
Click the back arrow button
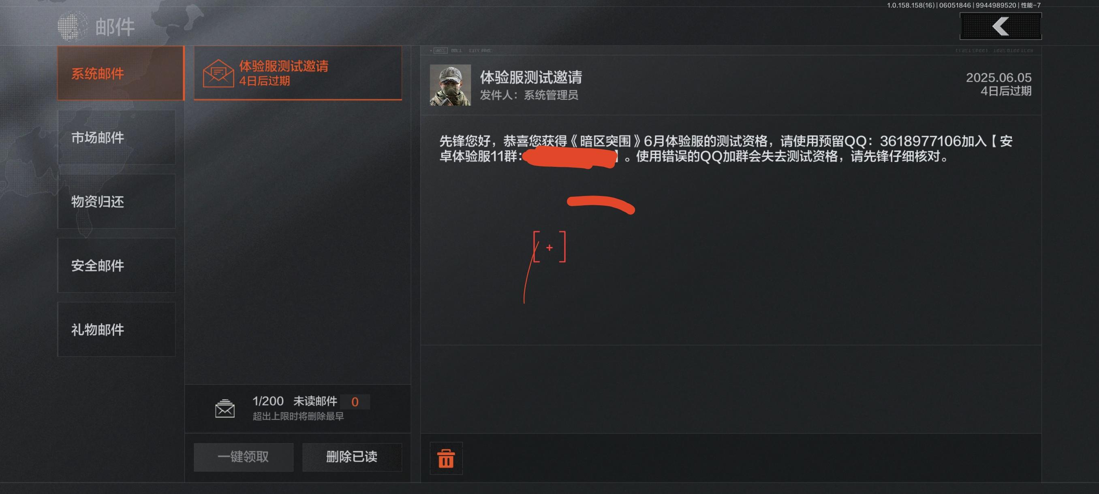point(1001,26)
